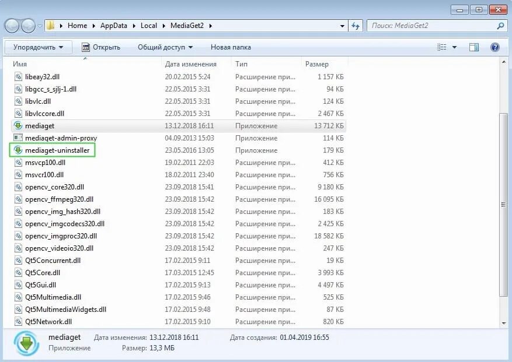
Task: Click the vertical scrollbar thumb
Action: [x=503, y=205]
